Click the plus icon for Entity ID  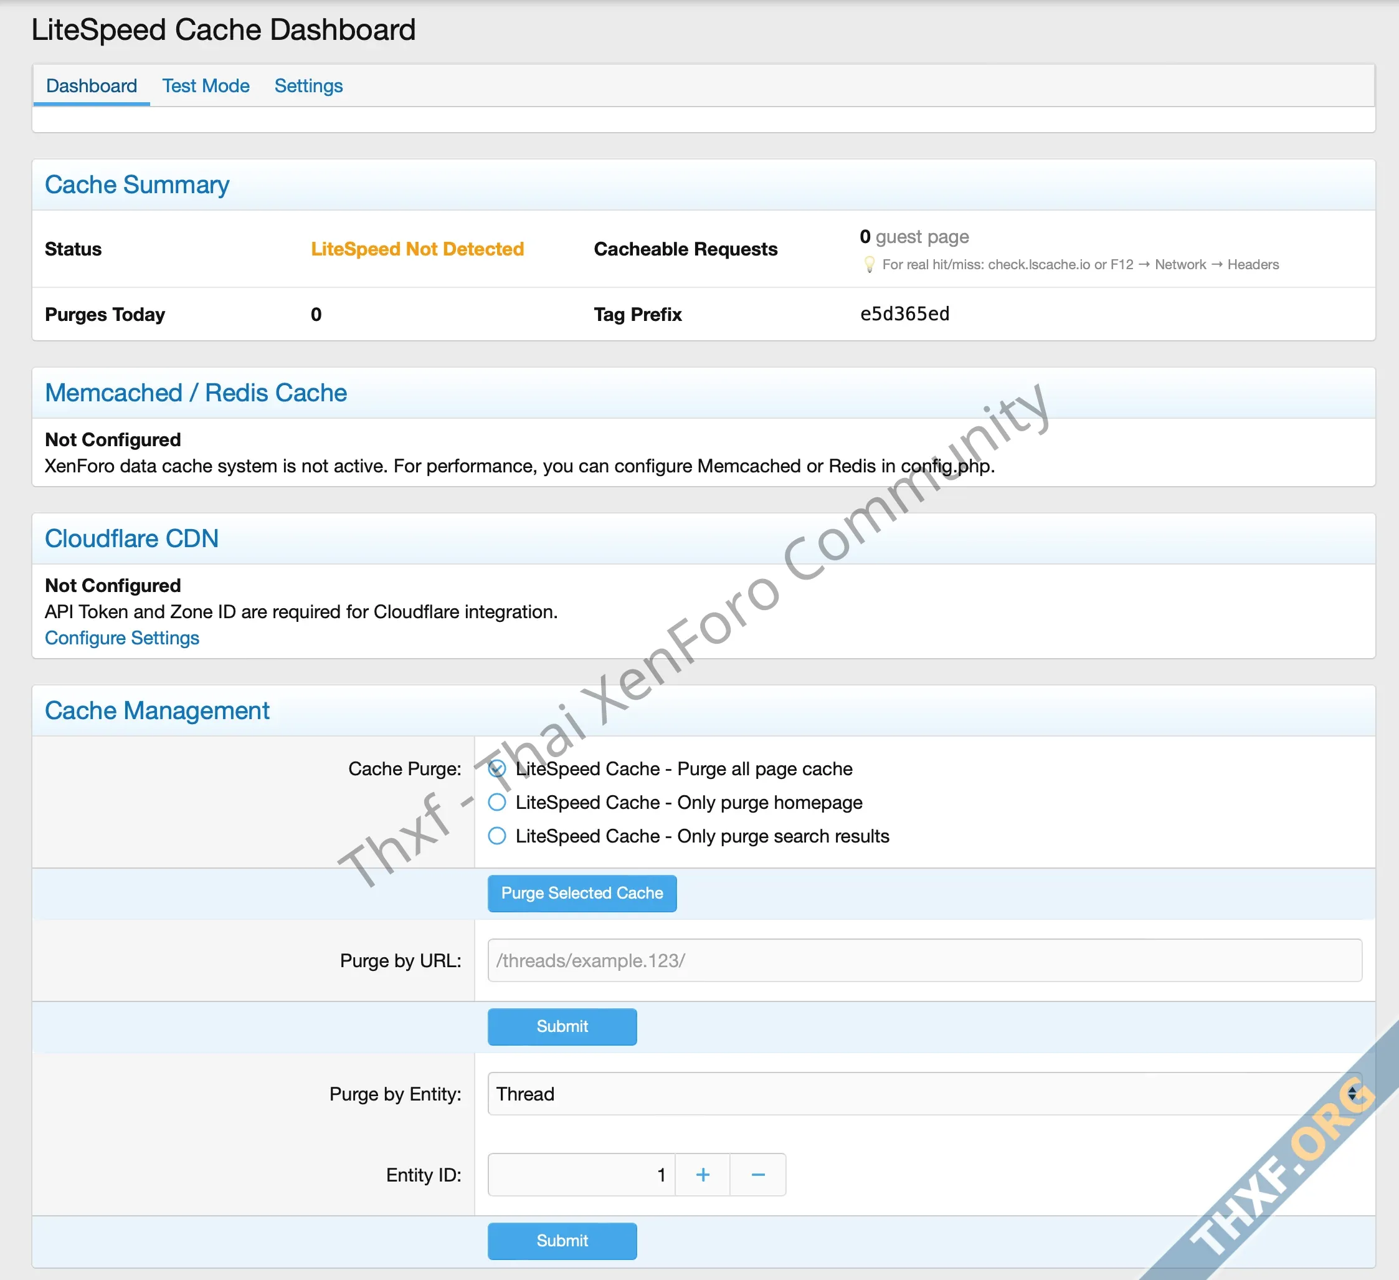(702, 1175)
